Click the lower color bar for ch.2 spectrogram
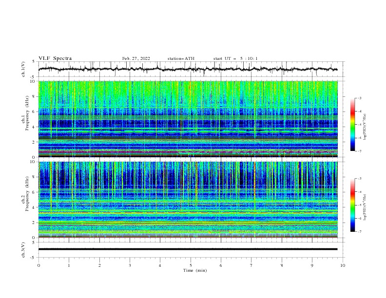386x298 pixels. point(353,205)
